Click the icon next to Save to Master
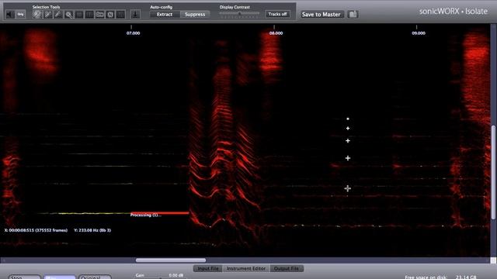Viewport: 497px width, 279px height. (x=353, y=14)
